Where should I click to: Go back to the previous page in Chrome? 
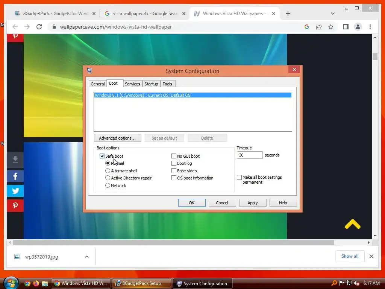pos(15,27)
